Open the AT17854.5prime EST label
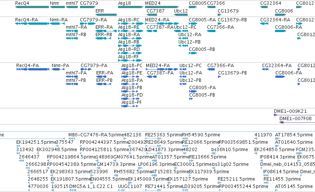The width and height of the screenshot is (315, 192). [x=294, y=135]
